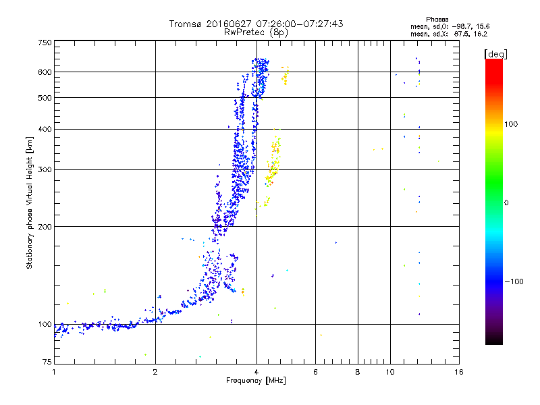540x405 pixels.
Task: Click the "500" height axis label
Action: click(x=45, y=98)
